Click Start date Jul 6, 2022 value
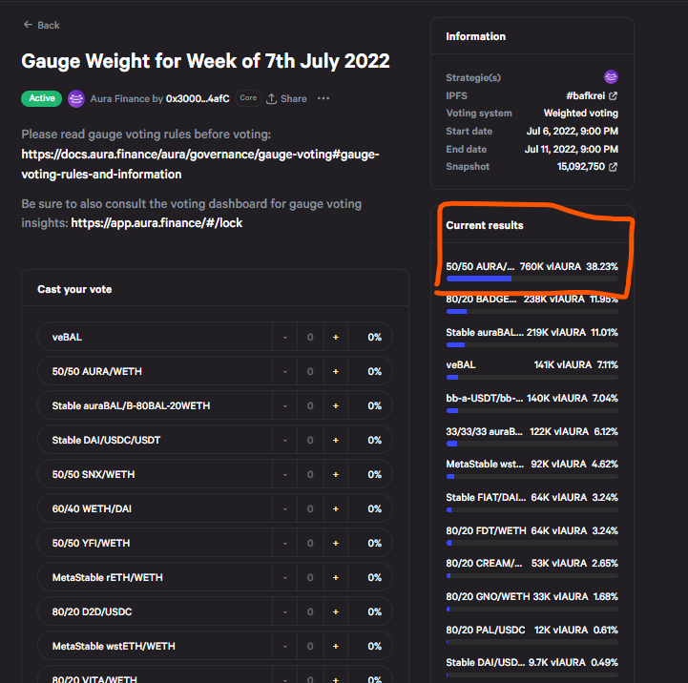The width and height of the screenshot is (688, 683). click(573, 131)
